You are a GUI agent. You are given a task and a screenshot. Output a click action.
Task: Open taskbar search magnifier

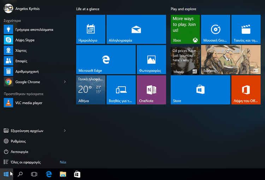pos(20,174)
